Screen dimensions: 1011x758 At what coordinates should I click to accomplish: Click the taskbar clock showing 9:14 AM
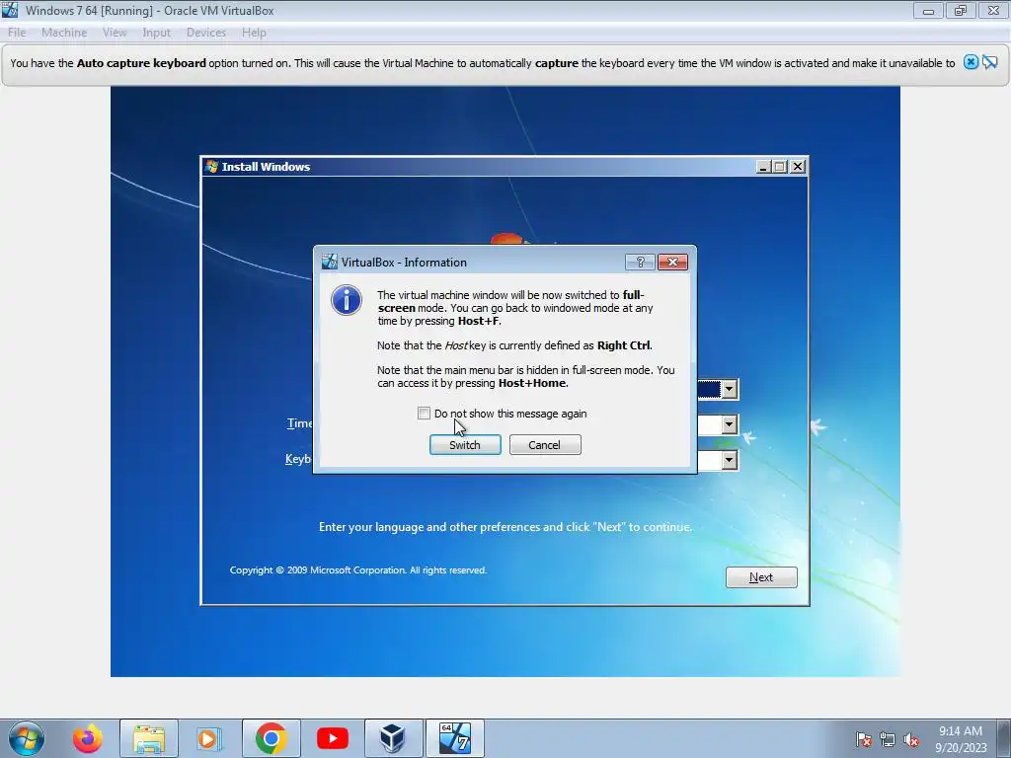(x=961, y=739)
